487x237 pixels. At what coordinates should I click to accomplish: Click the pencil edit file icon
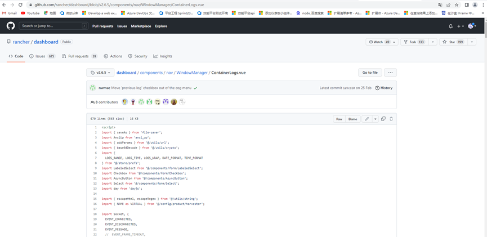(367, 119)
